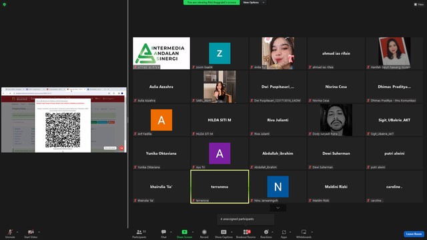The image size is (427, 240).
Task: Select the highlighted terranova tile
Action: pyautogui.click(x=220, y=187)
